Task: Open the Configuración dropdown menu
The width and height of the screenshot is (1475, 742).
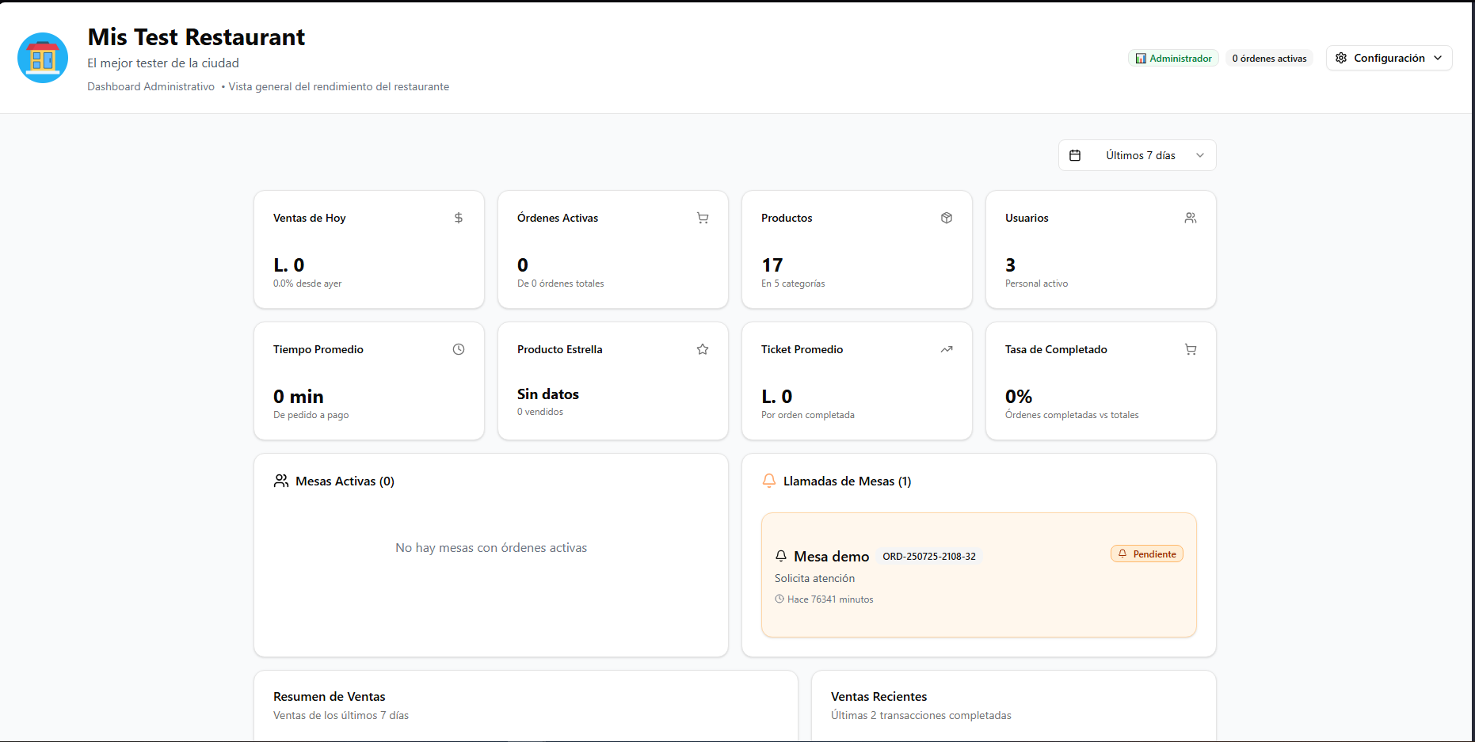Action: pos(1389,58)
